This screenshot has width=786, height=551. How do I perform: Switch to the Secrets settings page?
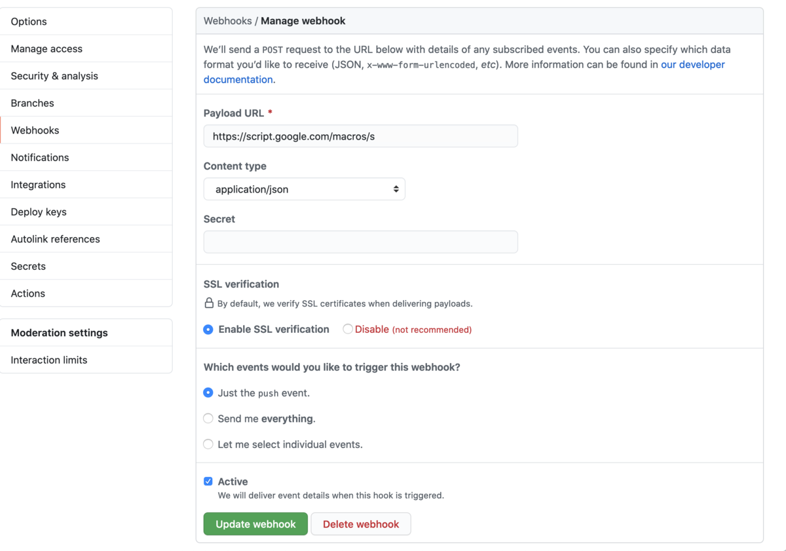[28, 266]
